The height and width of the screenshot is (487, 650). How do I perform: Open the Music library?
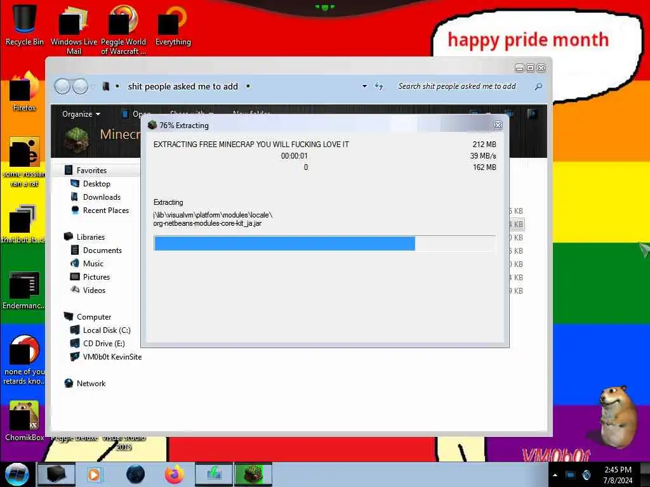pos(93,263)
